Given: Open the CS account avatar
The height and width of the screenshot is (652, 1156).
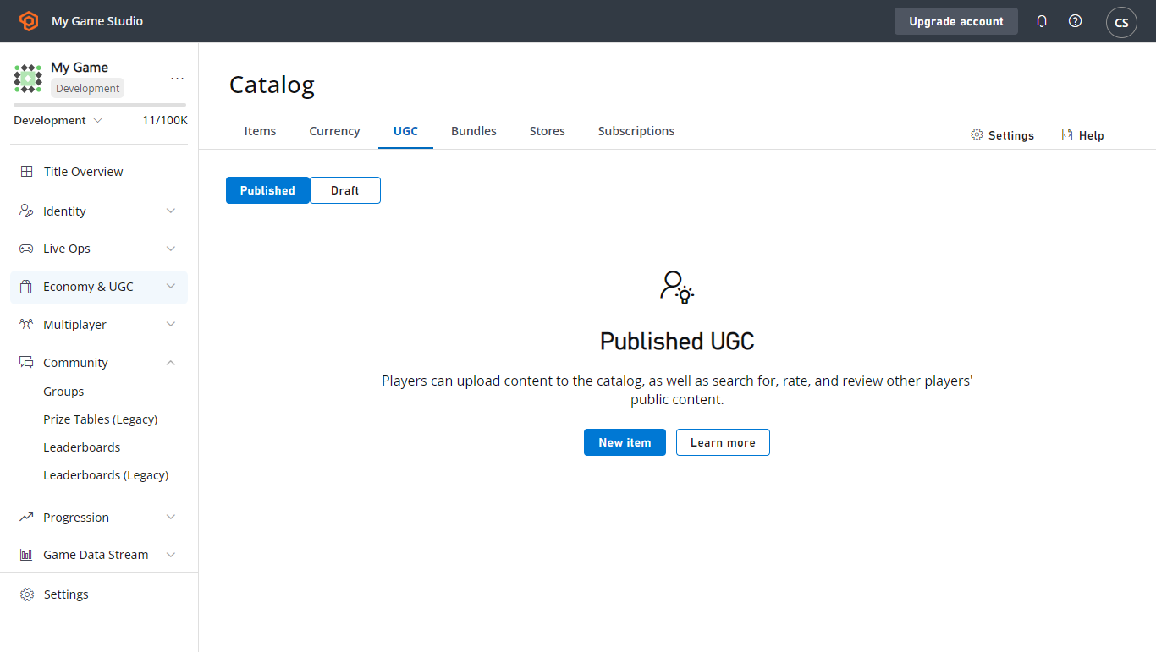Looking at the screenshot, I should tap(1121, 22).
